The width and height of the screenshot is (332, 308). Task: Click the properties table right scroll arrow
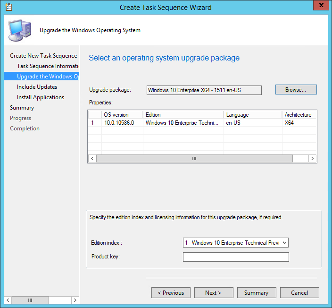tap(312, 158)
